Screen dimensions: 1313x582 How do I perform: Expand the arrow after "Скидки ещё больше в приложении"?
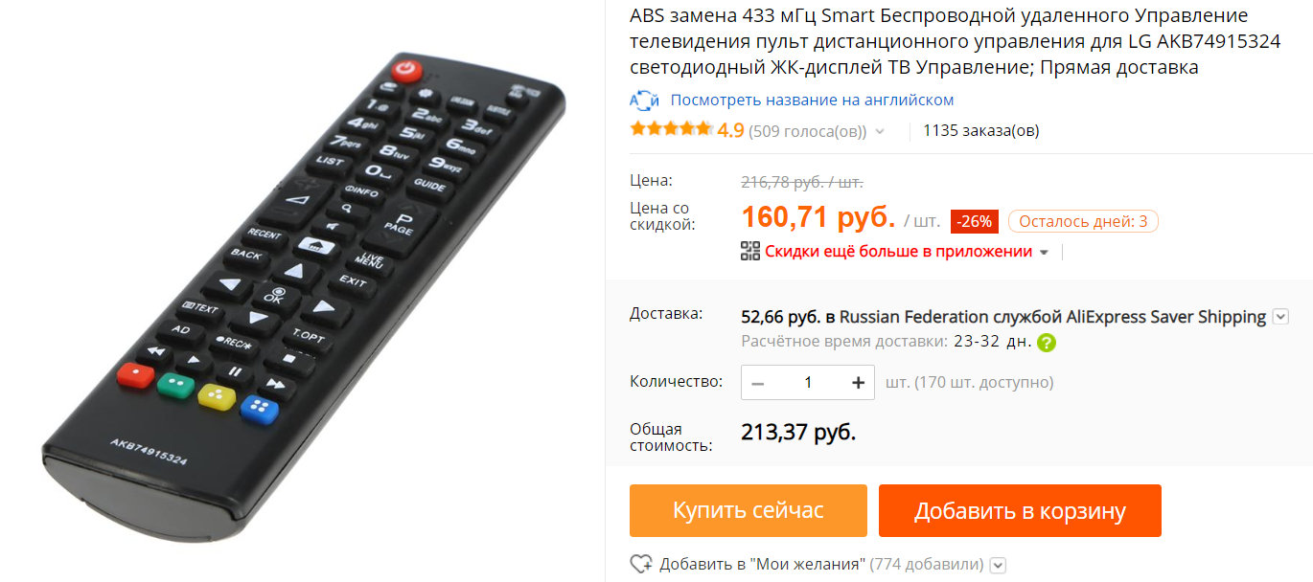1044,252
